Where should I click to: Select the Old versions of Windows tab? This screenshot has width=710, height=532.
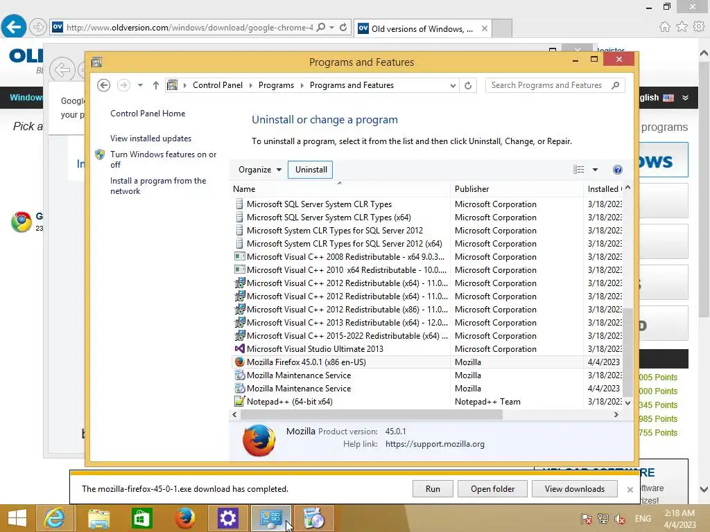(422, 28)
